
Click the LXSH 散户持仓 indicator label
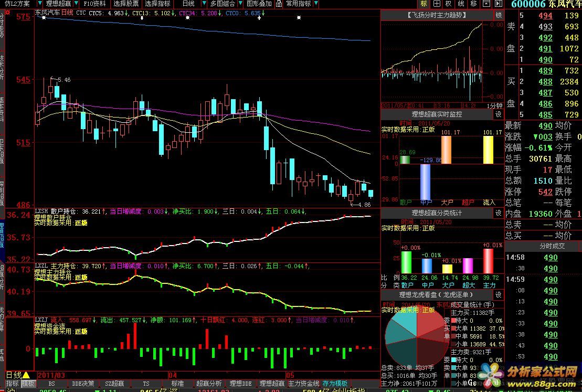(57, 211)
